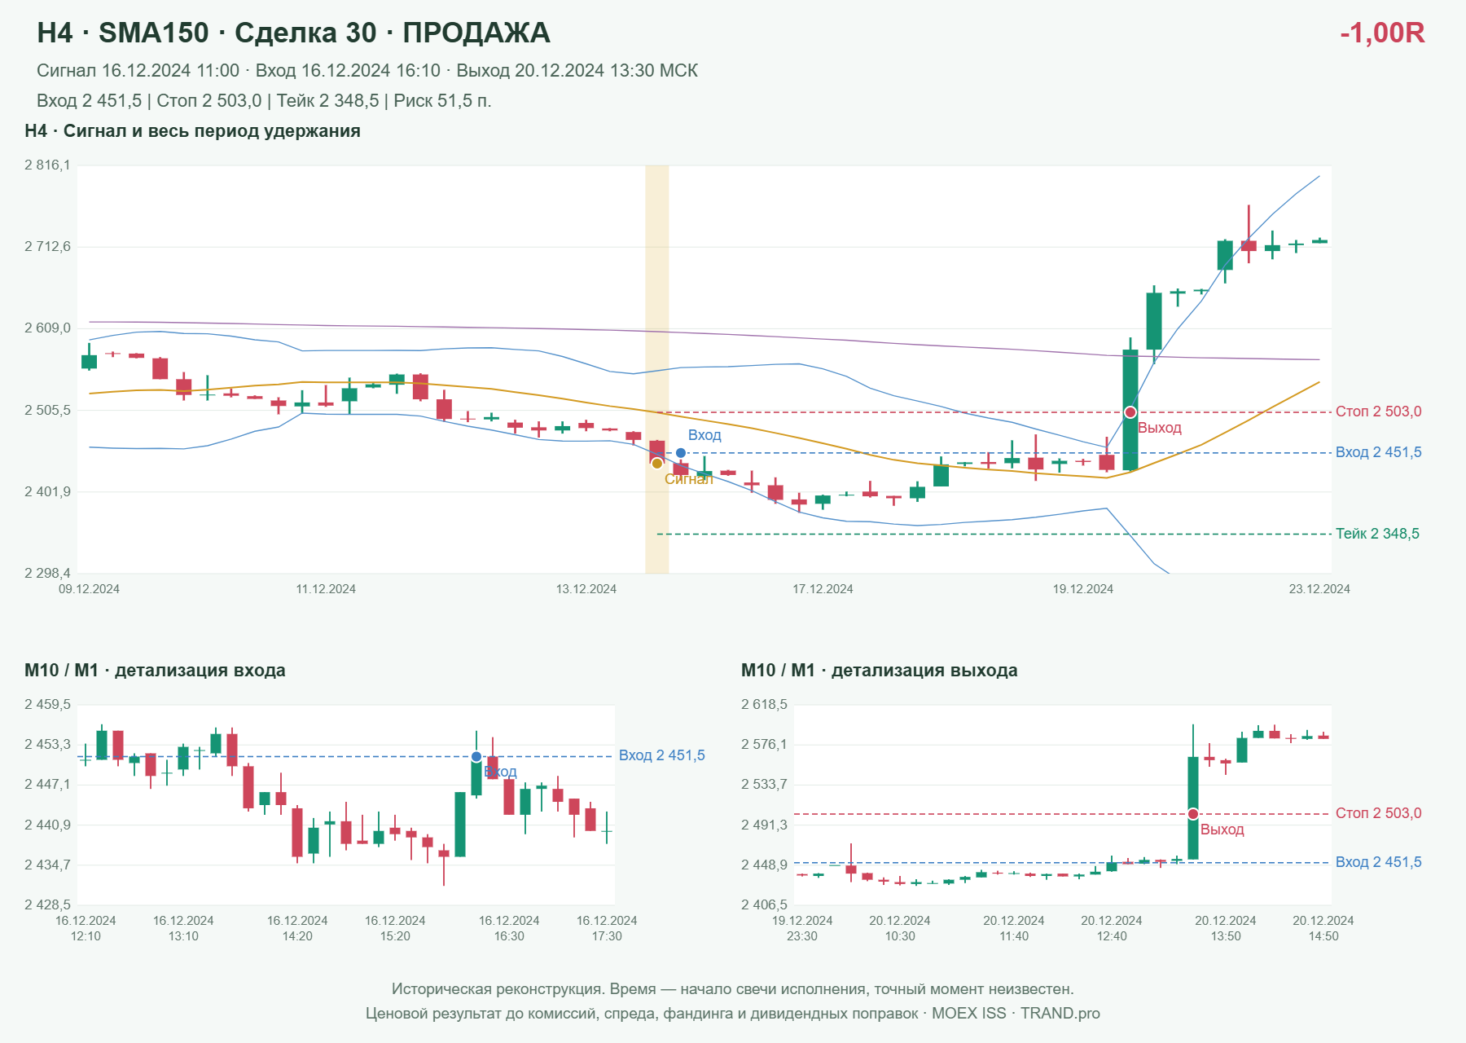Screen dimensions: 1466x1043
Task: Click the title 'H4 · SMA150 · Сделка 30 · ПРОДАЖА'
Action: [293, 33]
